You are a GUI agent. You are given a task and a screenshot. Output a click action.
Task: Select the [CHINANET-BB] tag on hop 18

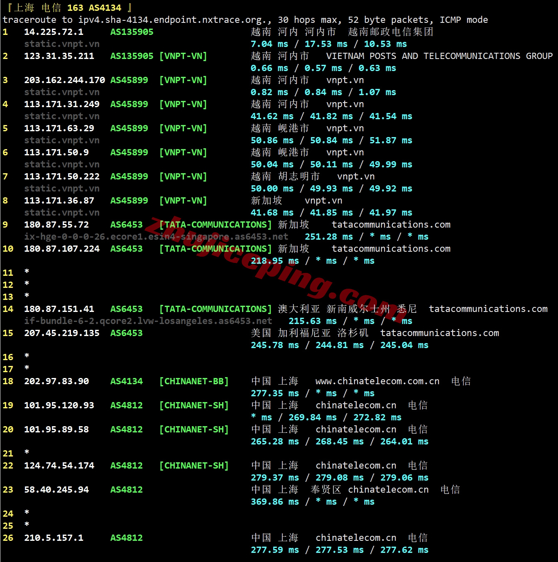(194, 381)
